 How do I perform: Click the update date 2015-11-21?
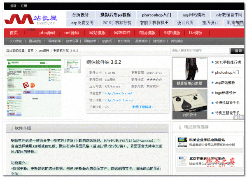(x=154, y=73)
